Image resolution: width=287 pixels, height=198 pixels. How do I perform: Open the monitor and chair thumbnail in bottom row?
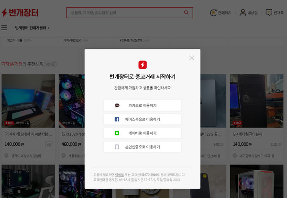[x=28, y=181]
